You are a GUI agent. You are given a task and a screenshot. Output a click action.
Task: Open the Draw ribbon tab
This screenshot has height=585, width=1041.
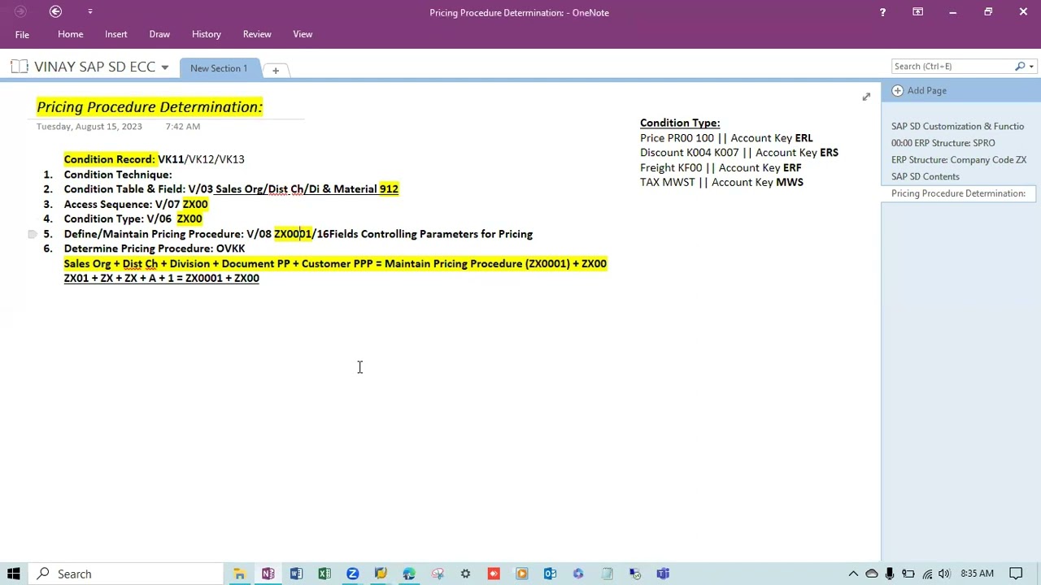pyautogui.click(x=159, y=34)
